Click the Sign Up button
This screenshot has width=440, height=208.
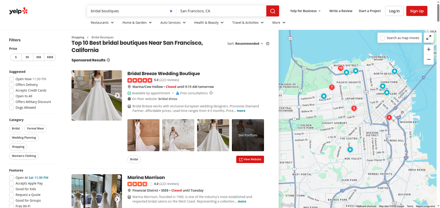[x=417, y=11]
